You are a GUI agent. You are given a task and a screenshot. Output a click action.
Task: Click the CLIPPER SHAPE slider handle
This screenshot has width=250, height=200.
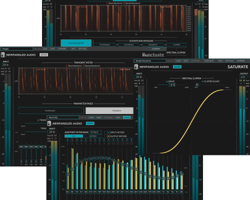click(x=197, y=84)
